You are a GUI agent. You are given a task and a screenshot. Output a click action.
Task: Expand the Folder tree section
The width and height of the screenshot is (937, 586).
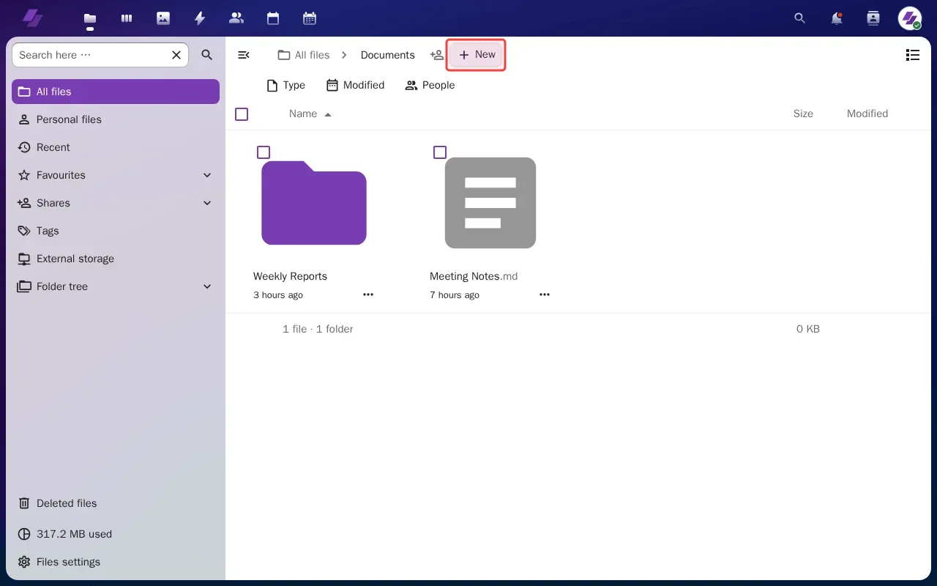coord(206,286)
